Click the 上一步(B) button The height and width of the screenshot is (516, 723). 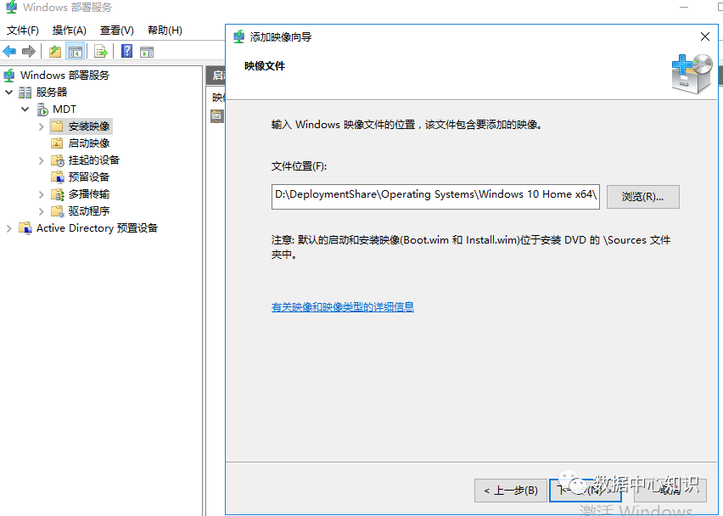pos(511,491)
